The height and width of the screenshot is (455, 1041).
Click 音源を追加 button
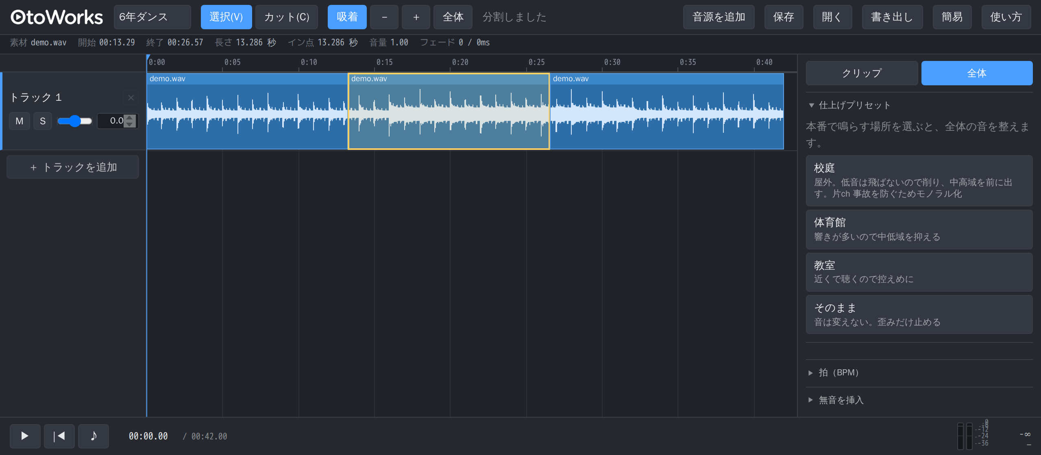point(719,17)
